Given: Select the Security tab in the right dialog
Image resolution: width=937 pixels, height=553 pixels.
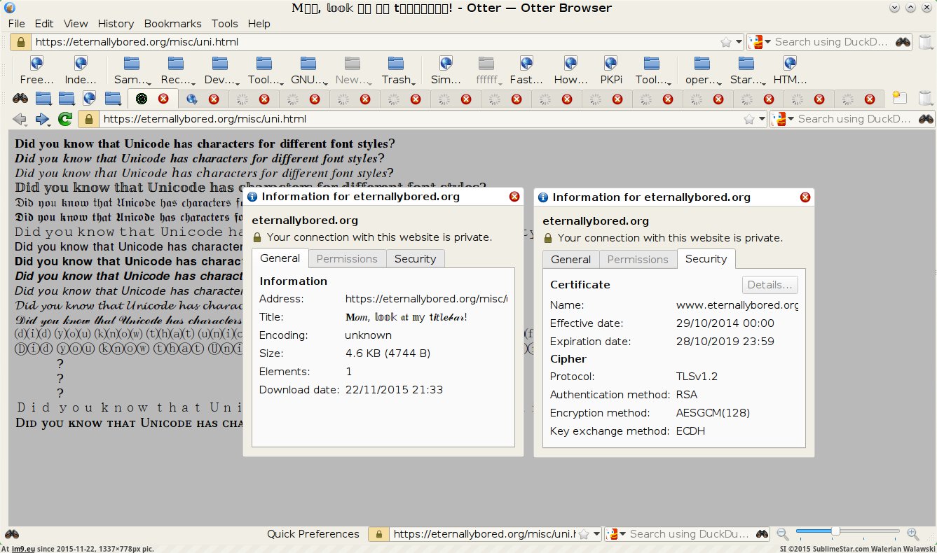Looking at the screenshot, I should click(x=706, y=259).
